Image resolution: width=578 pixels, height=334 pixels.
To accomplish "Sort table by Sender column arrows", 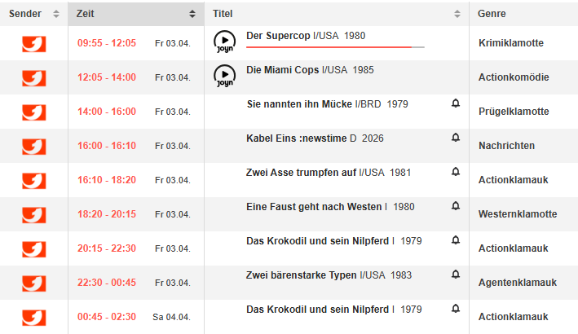I will [x=56, y=14].
